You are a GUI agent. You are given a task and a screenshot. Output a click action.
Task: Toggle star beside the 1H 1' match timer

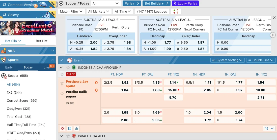point(62,75)
